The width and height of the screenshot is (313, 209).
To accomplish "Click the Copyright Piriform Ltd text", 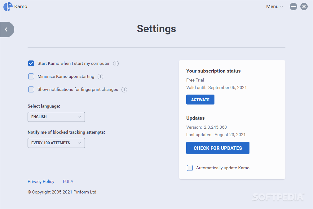I will click(x=62, y=192).
